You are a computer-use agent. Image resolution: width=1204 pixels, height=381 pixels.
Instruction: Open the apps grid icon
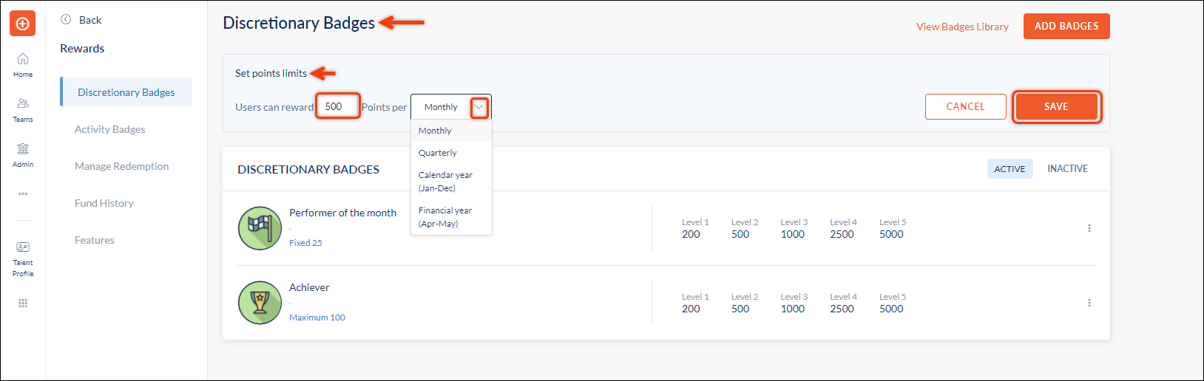23,303
